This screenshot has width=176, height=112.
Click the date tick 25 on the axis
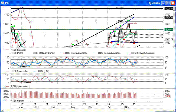coord(122,104)
